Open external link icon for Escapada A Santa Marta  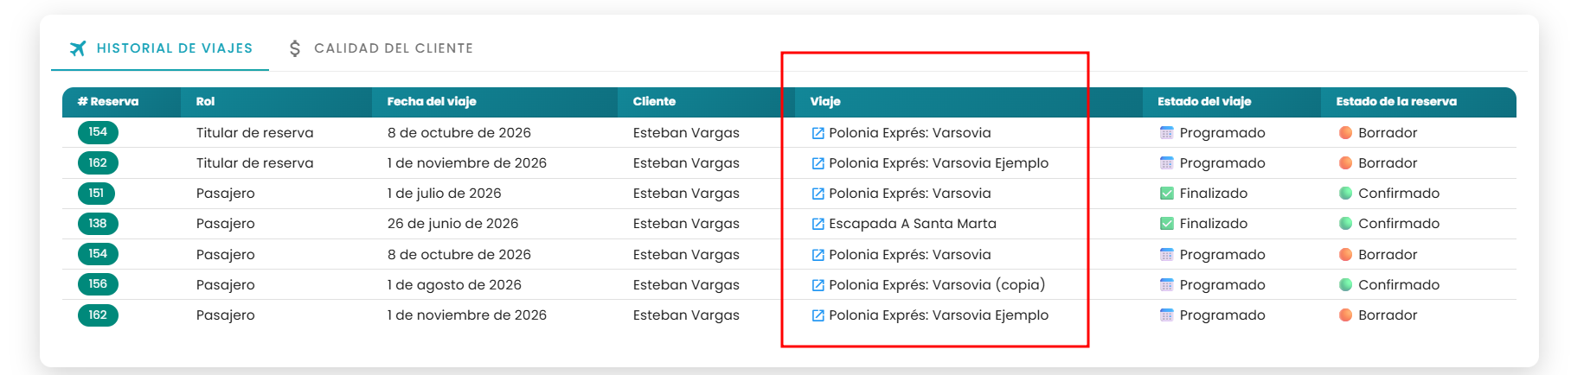[x=818, y=224]
